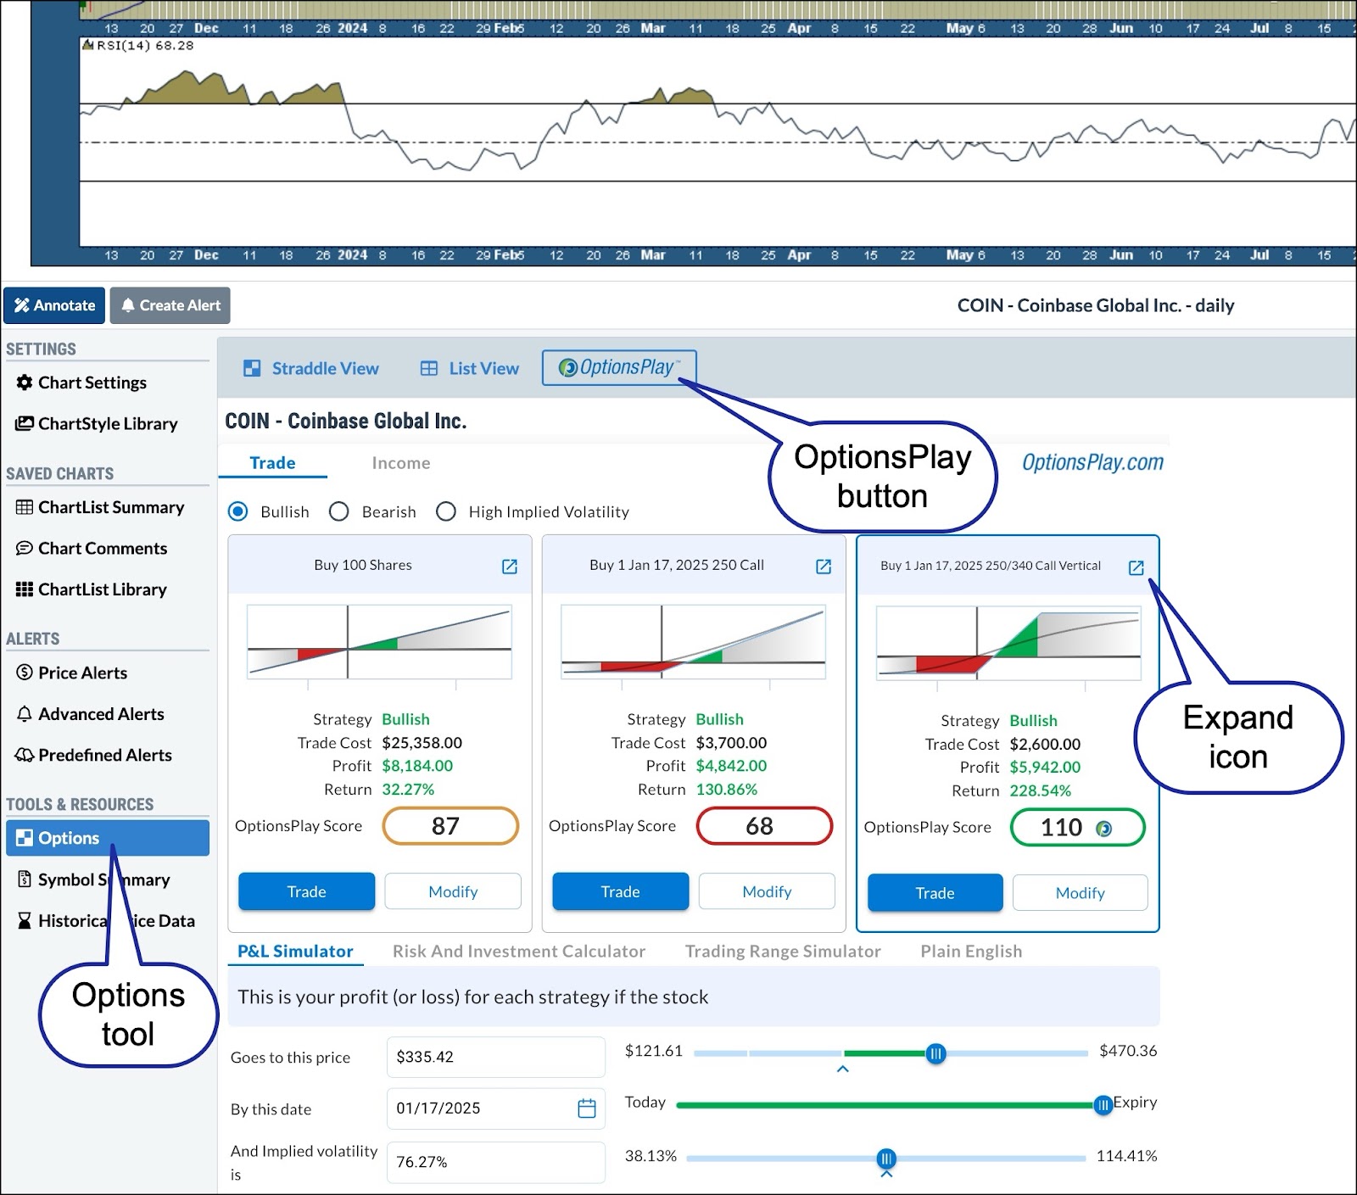Image resolution: width=1357 pixels, height=1195 pixels.
Task: Switch to the Income tab
Action: point(401,463)
